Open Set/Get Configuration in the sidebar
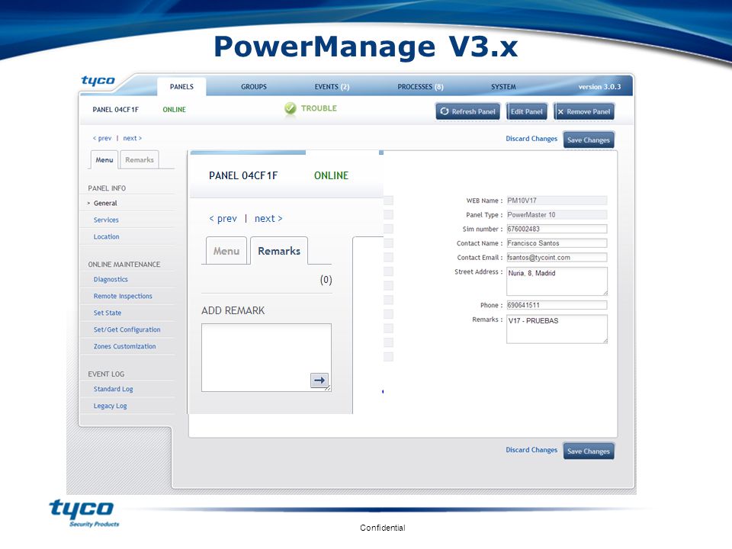This screenshot has width=732, height=549. (127, 329)
